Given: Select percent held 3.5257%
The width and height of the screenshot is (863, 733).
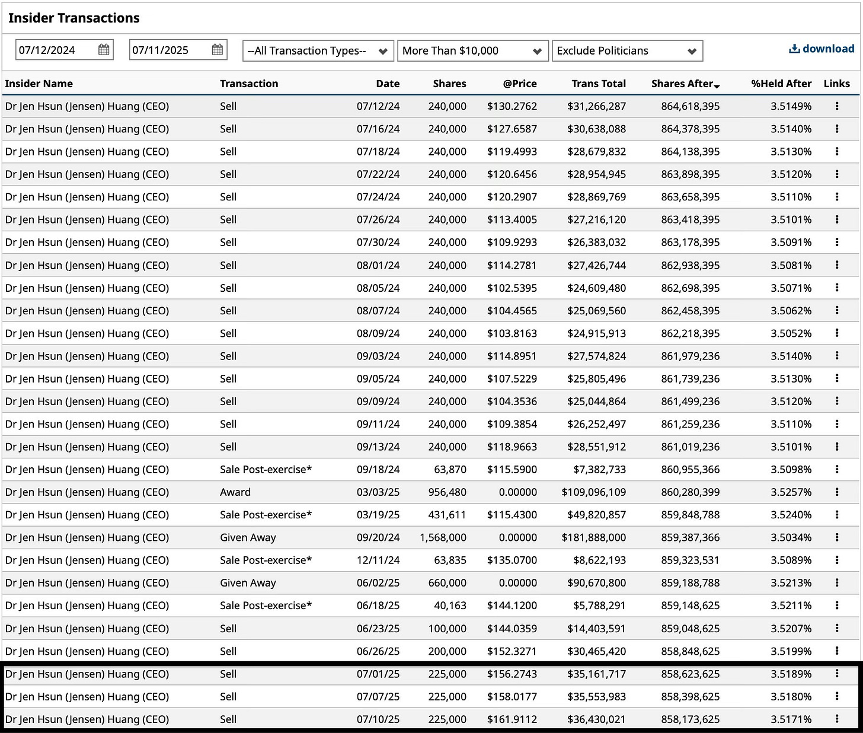Looking at the screenshot, I should pyautogui.click(x=791, y=492).
